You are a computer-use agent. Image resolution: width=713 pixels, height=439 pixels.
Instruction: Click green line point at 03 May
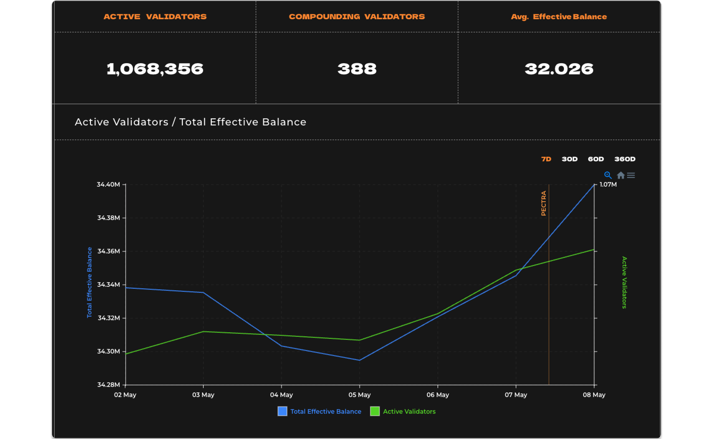(203, 332)
